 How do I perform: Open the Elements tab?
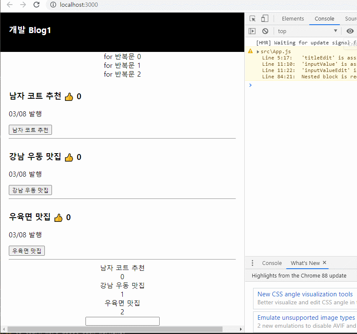pyautogui.click(x=293, y=19)
